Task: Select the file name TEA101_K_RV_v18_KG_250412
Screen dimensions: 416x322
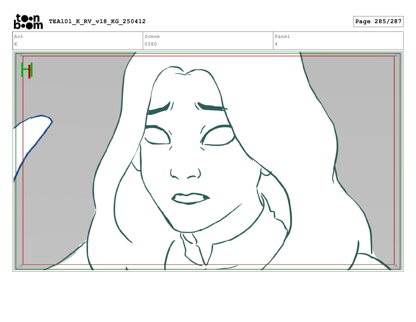Action: point(97,21)
